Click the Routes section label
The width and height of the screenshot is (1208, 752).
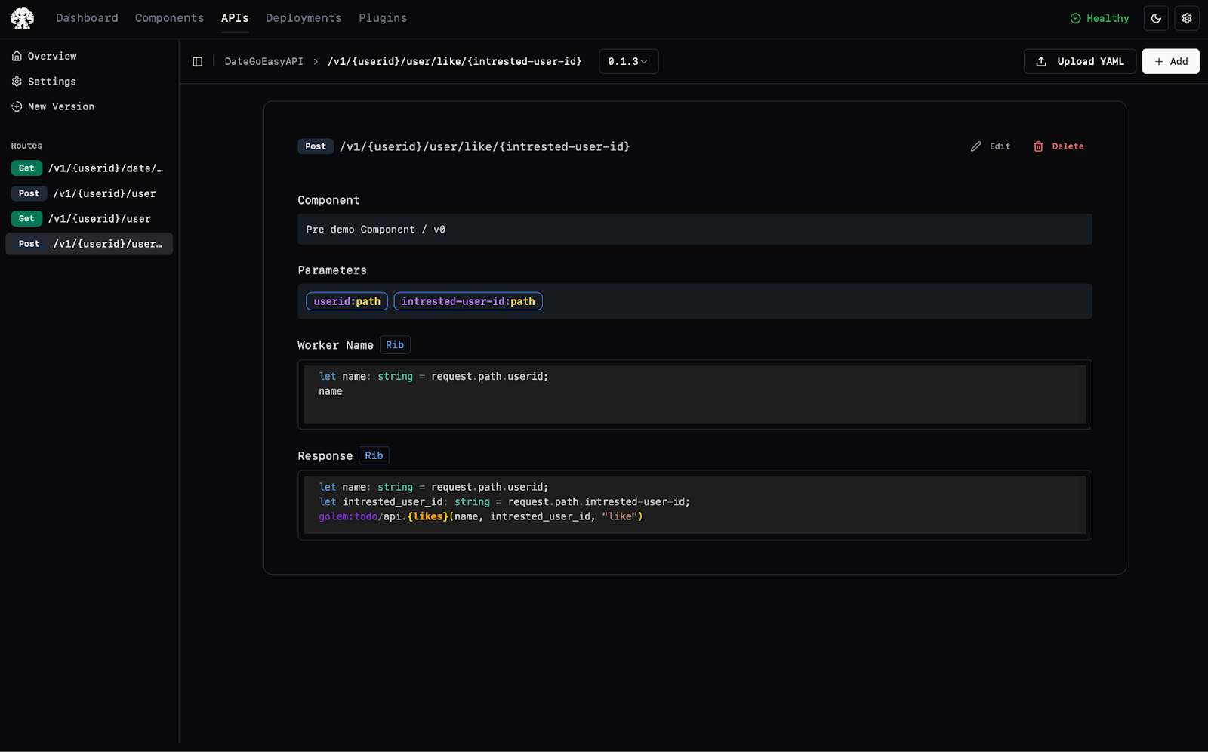(26, 146)
